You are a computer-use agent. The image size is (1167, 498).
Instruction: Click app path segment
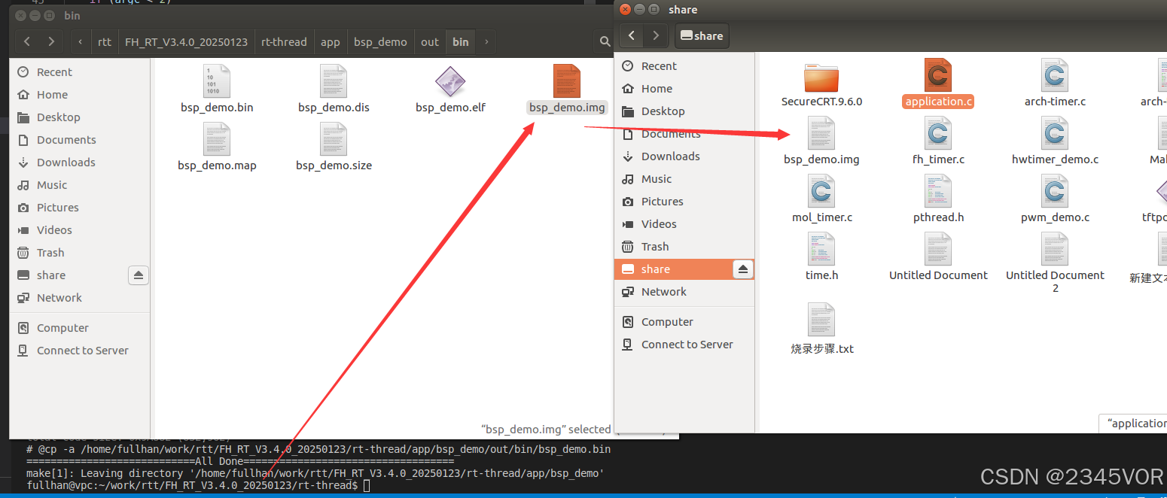pos(331,42)
